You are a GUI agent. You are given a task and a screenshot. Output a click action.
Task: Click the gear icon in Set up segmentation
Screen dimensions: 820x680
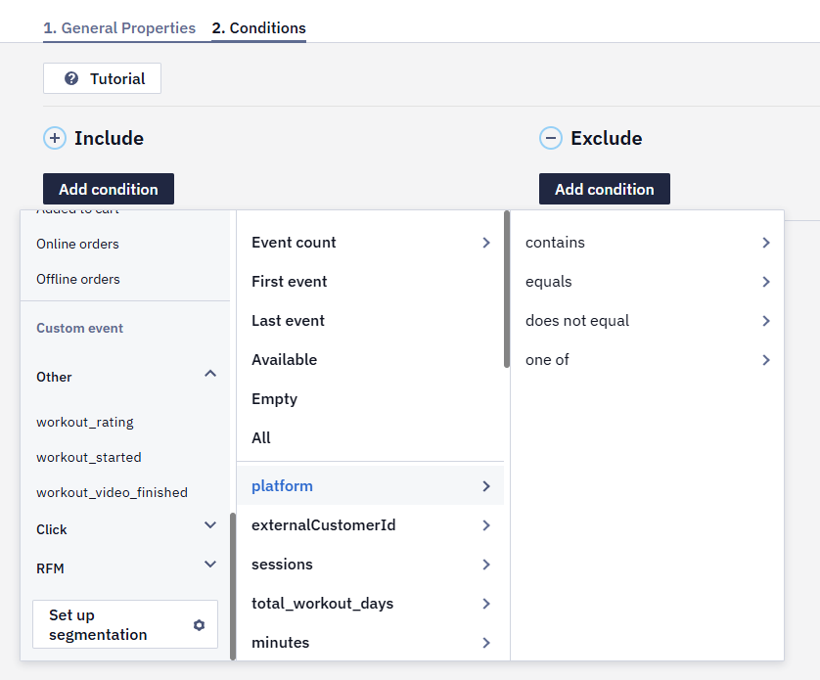(x=199, y=625)
